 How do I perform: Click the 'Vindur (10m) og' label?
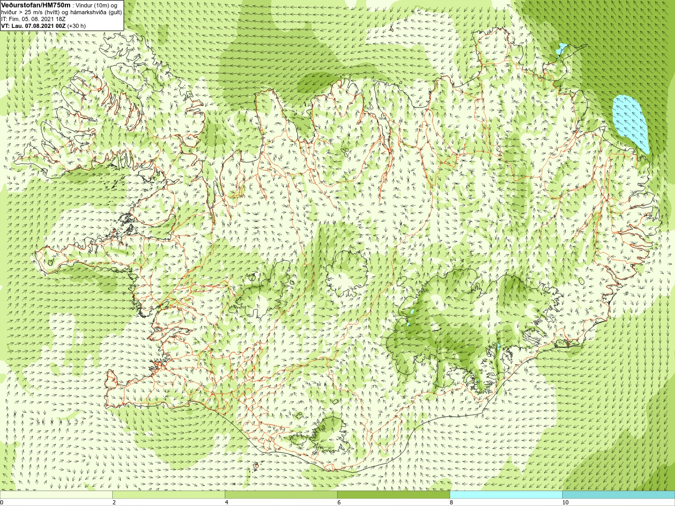click(x=97, y=5)
